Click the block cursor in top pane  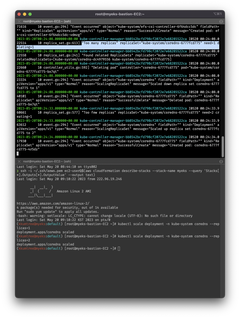(18, 153)
